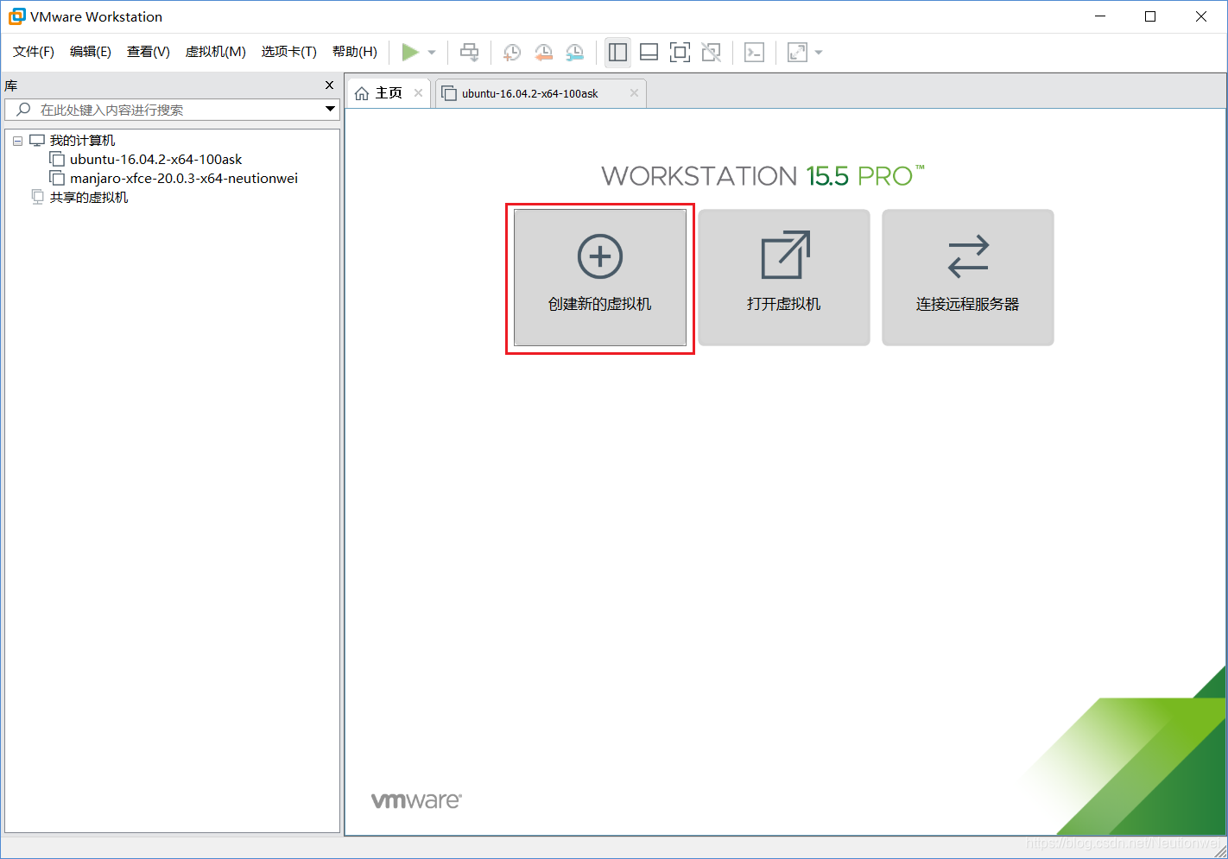Open the snapshot manager wrench icon
This screenshot has width=1228, height=859.
point(574,53)
